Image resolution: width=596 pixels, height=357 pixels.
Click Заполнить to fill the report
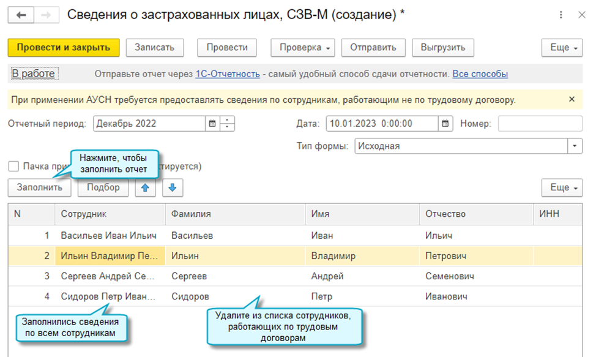[40, 188]
